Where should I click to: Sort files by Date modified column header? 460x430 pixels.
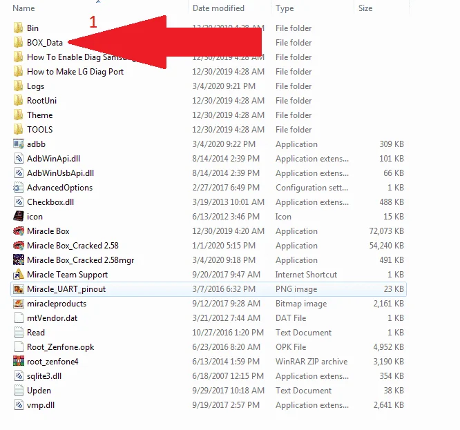tap(218, 8)
